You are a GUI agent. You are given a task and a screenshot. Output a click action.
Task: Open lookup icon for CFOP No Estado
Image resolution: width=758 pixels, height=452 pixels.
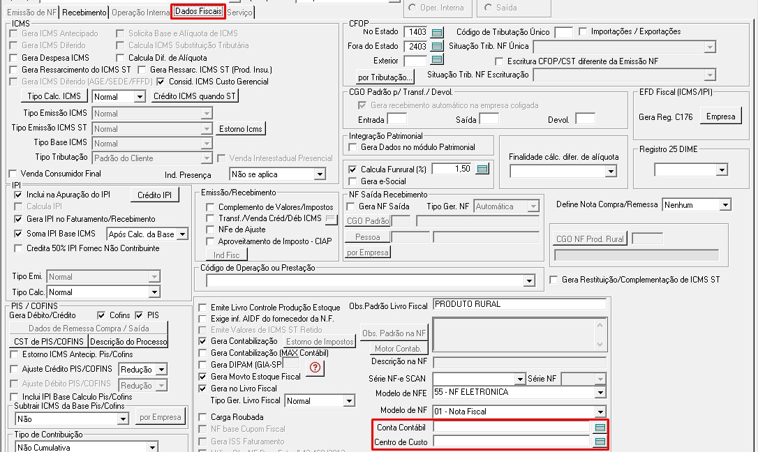pyautogui.click(x=437, y=32)
